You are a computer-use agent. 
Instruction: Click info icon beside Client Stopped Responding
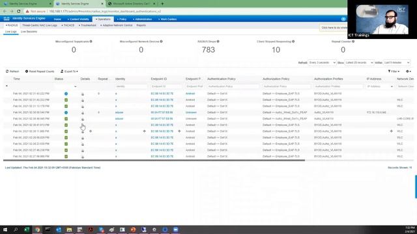(x=293, y=42)
